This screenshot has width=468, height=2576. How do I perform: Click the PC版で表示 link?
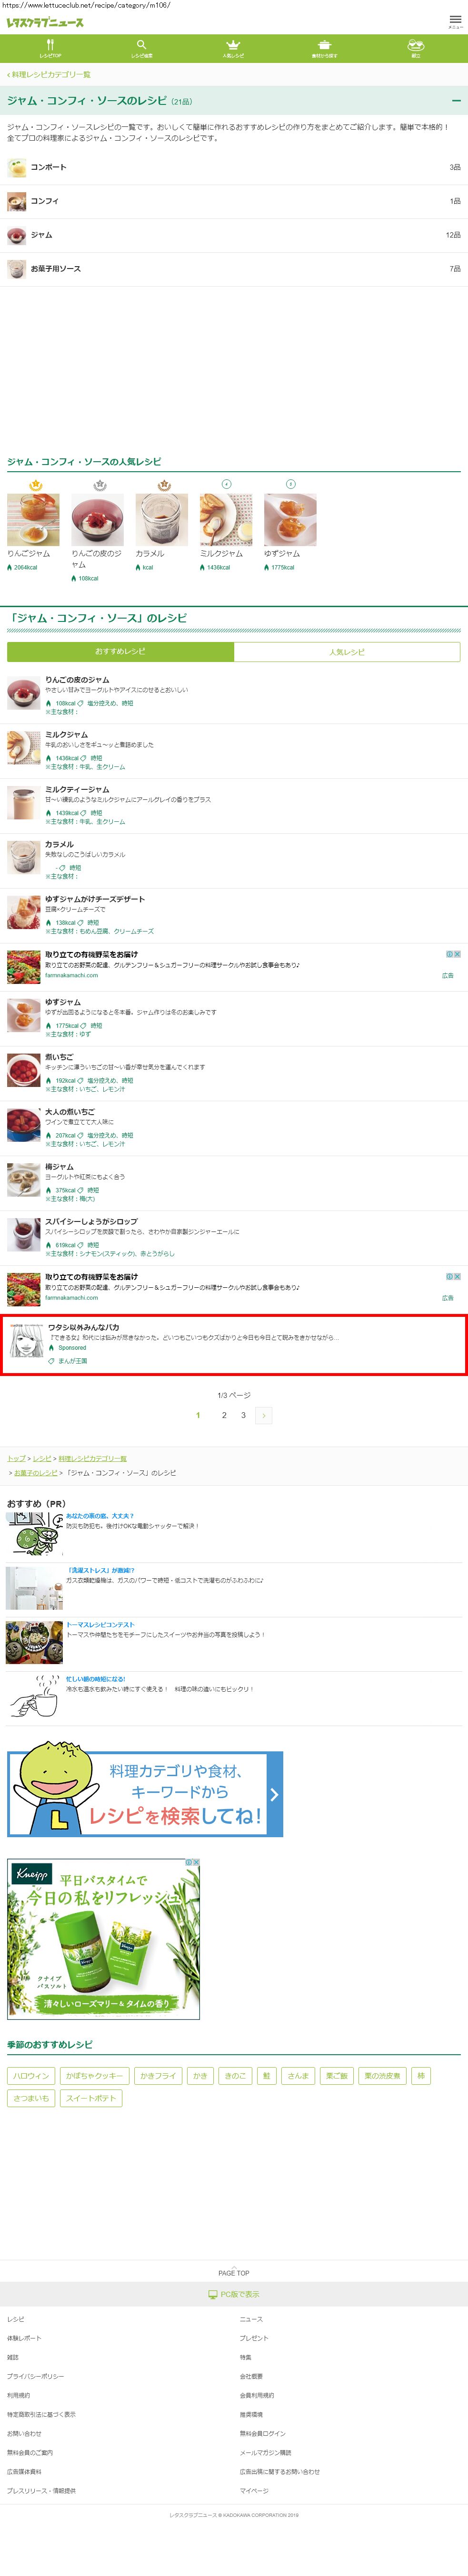coord(233,2294)
